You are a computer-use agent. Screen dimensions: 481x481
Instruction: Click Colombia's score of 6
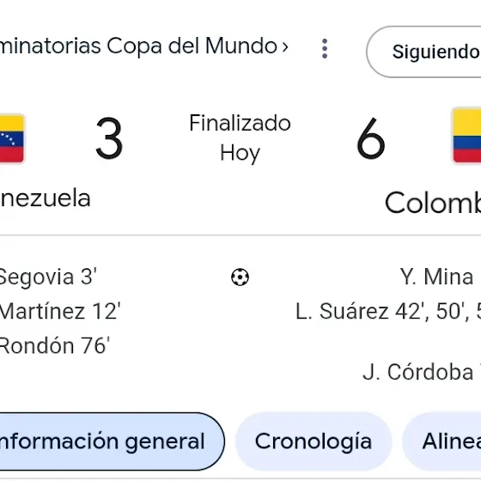click(371, 138)
